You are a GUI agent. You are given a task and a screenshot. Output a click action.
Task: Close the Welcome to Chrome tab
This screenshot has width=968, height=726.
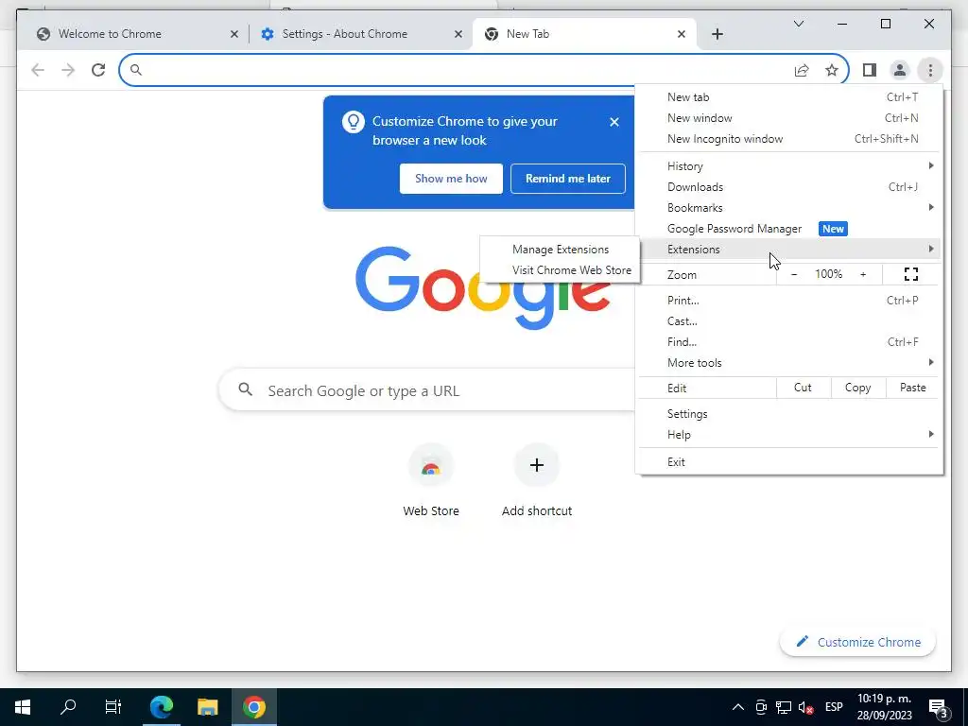click(x=234, y=34)
